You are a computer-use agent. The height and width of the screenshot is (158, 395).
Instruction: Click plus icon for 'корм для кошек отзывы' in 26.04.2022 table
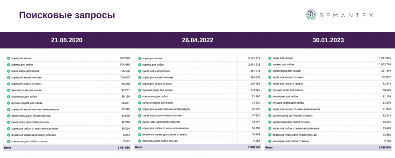tap(140, 77)
